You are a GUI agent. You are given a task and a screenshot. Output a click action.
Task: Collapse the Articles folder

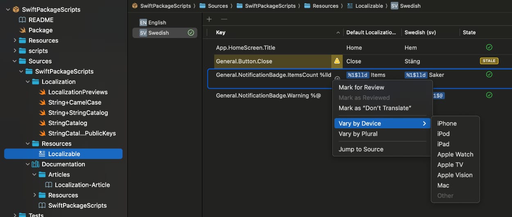(x=34, y=174)
